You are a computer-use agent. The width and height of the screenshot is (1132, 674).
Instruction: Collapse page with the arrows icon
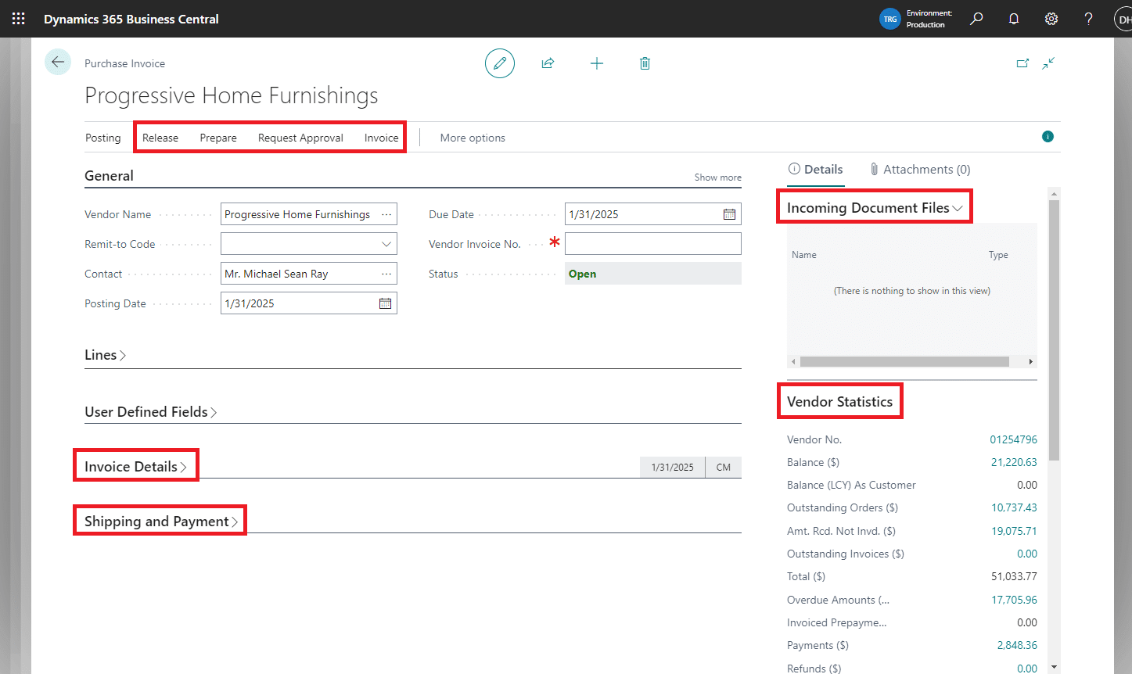click(x=1049, y=63)
